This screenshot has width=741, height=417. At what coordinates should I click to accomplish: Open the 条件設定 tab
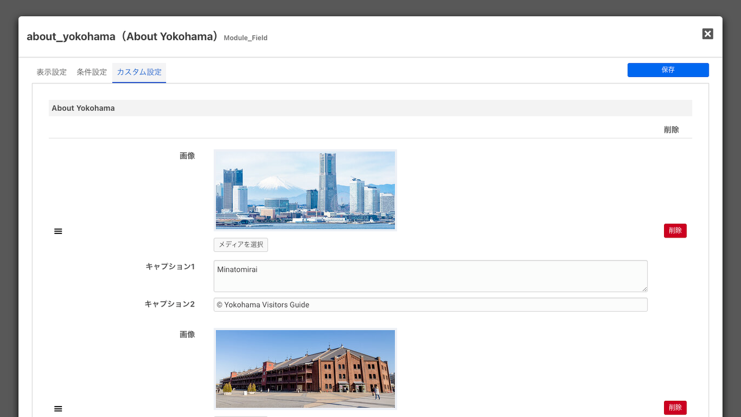(x=92, y=72)
